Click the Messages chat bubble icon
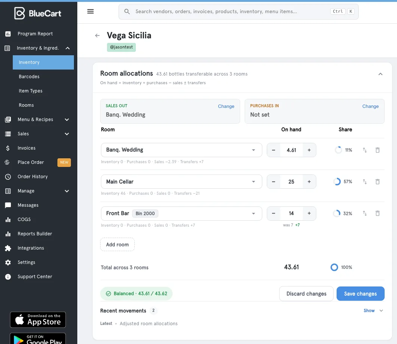The image size is (397, 344). click(8, 205)
